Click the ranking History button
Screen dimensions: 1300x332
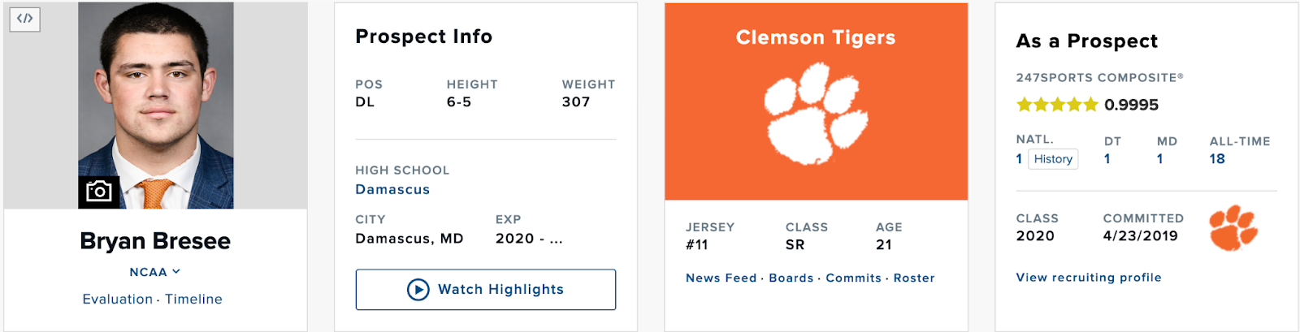point(1053,159)
